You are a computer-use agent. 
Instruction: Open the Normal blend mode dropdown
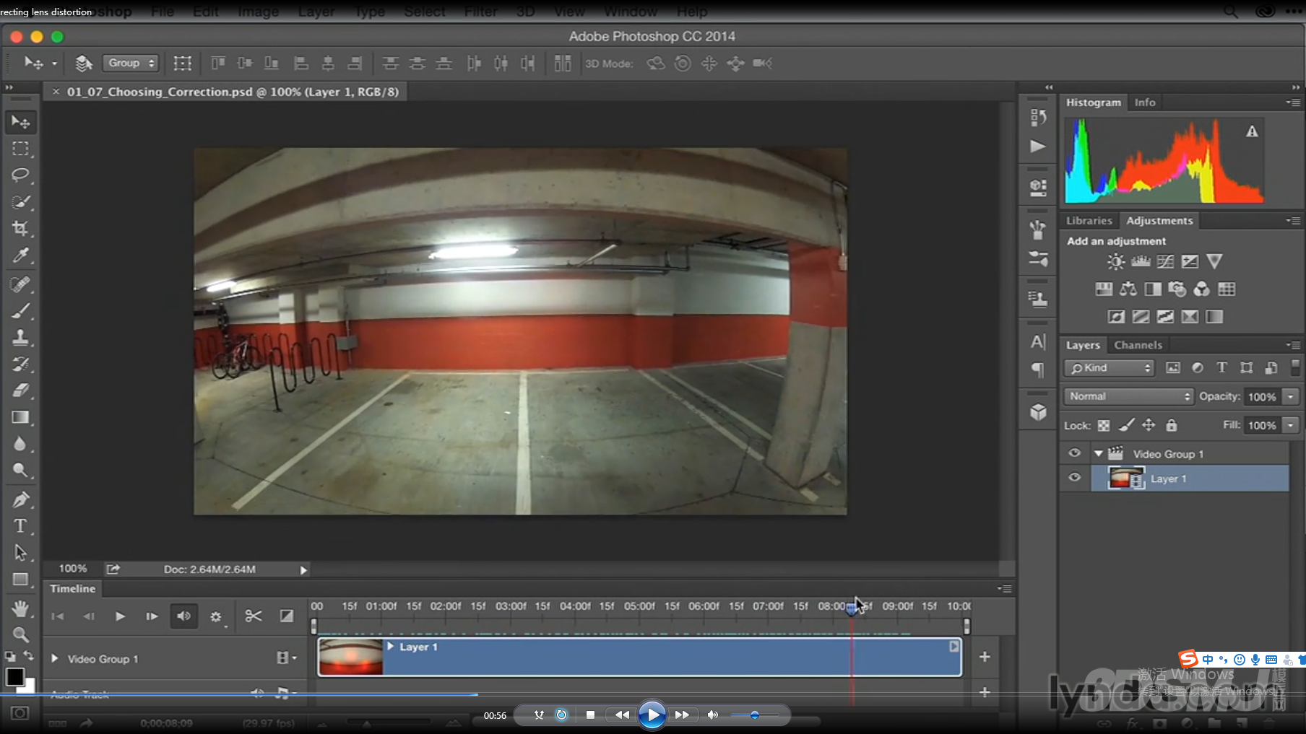[x=1128, y=396]
